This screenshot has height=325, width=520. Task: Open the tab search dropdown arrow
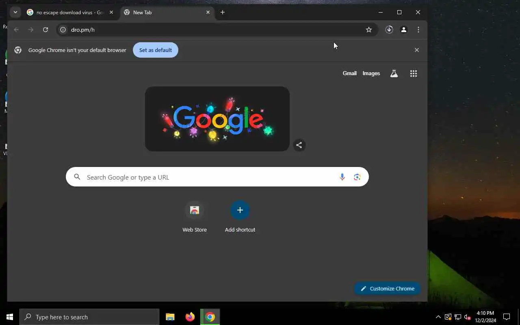point(15,12)
